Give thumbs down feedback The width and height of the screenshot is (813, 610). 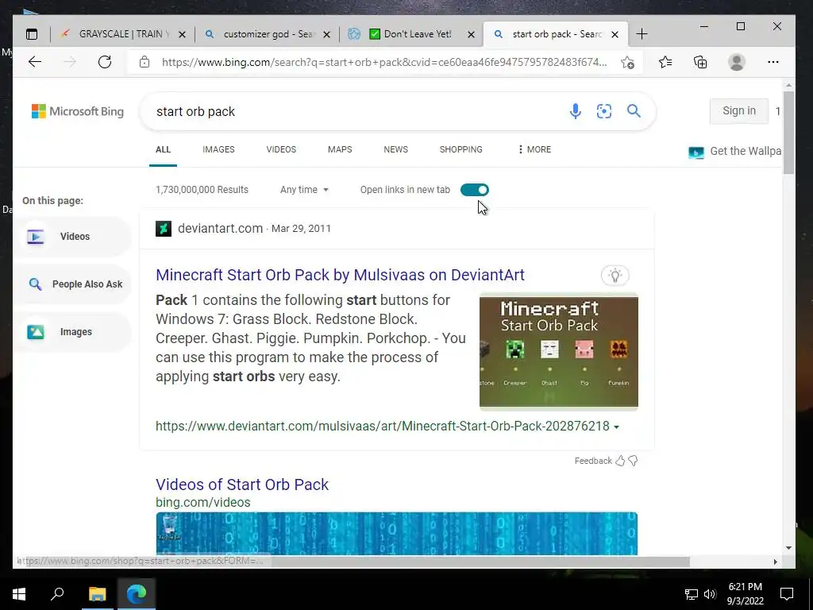coord(633,461)
